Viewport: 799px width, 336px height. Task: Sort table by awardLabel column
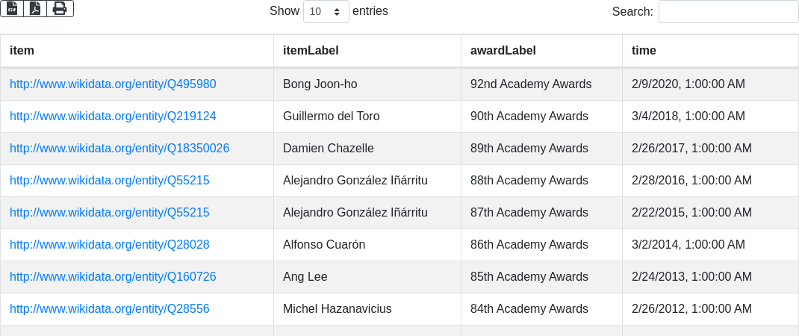pyautogui.click(x=503, y=51)
